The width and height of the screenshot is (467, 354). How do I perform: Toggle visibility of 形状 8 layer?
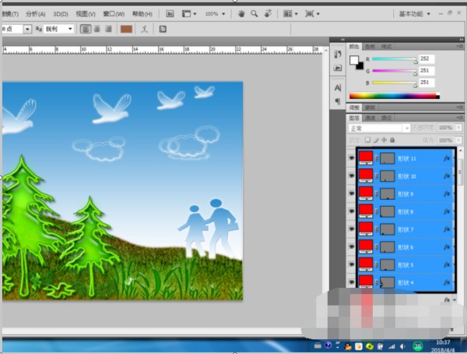pos(351,211)
